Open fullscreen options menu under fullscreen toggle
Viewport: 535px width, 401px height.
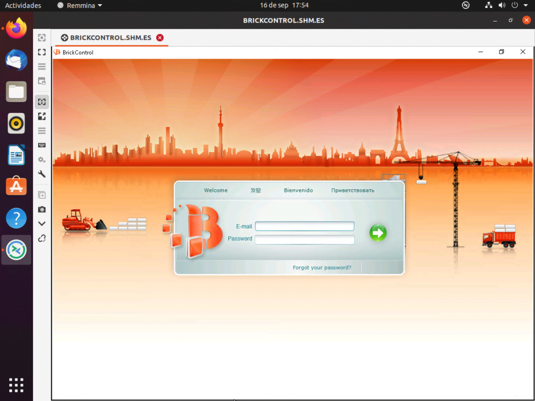coord(42,66)
